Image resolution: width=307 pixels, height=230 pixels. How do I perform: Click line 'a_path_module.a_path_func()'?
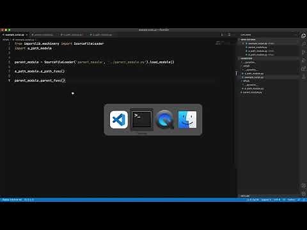tap(40, 71)
